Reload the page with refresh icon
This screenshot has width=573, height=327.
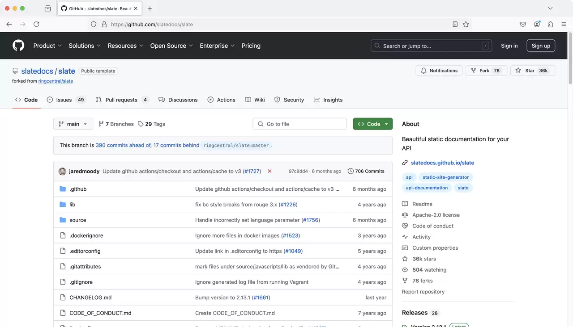point(36,24)
